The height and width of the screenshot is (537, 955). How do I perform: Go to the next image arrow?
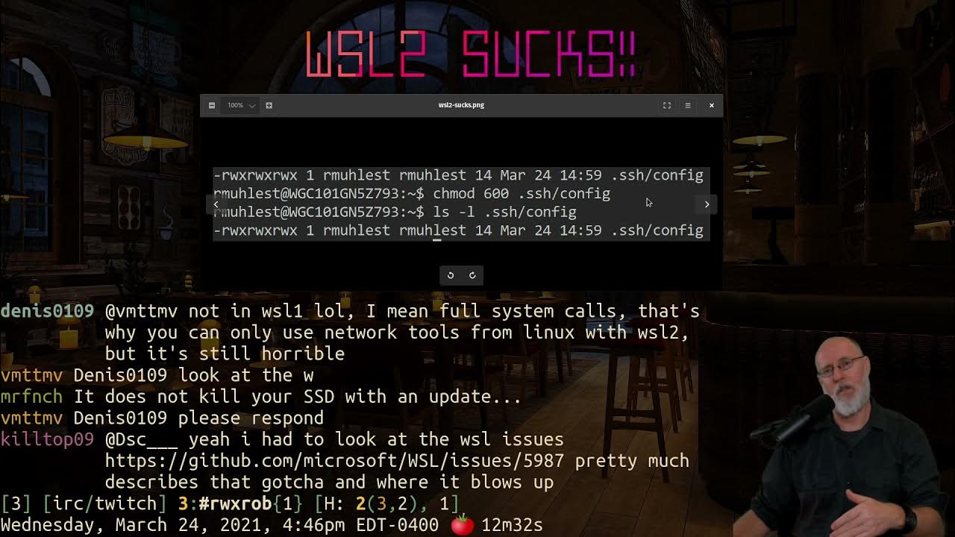pos(707,204)
